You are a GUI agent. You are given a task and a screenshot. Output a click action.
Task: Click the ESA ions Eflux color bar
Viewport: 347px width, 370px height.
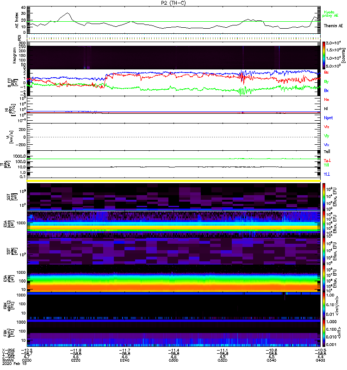(324, 224)
